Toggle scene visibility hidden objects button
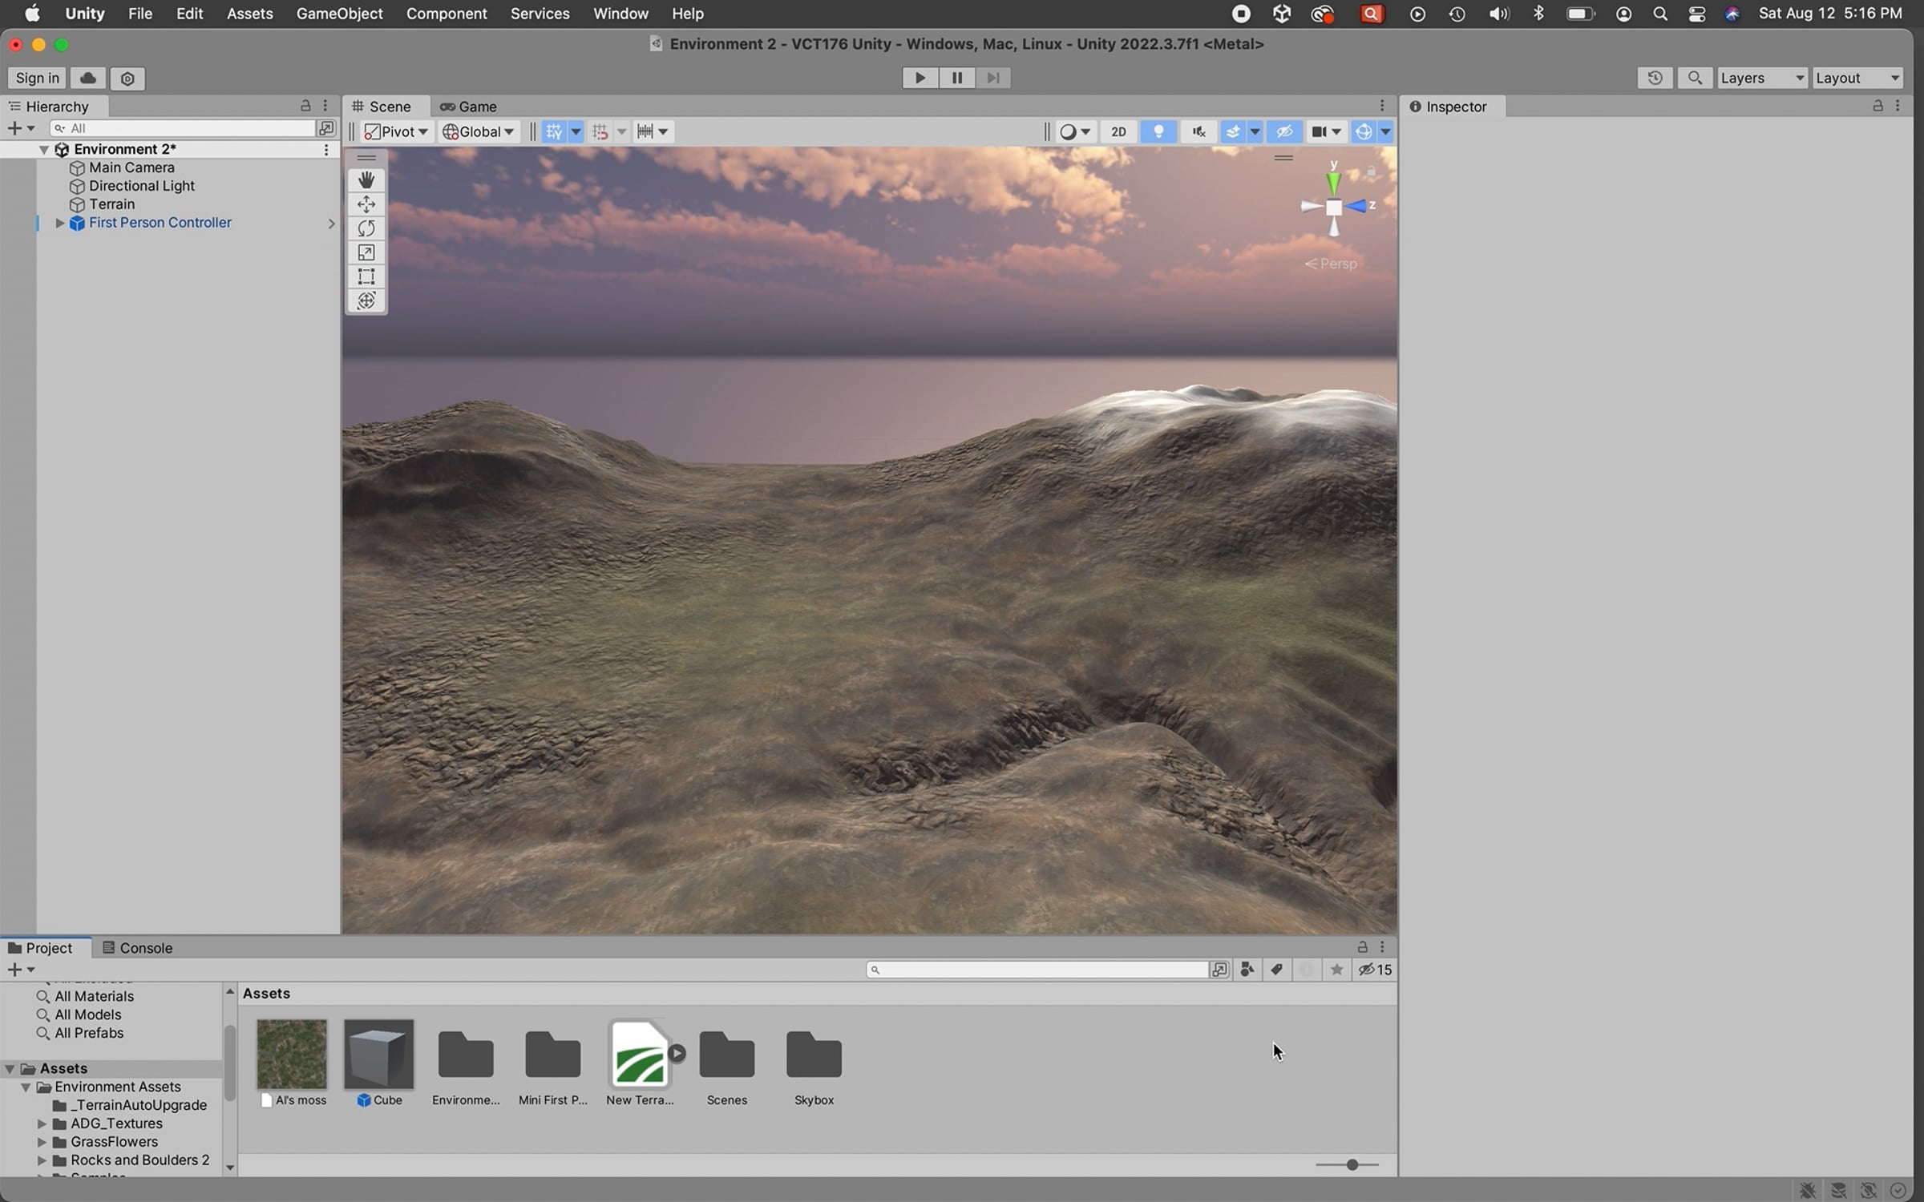1924x1202 pixels. (1284, 131)
